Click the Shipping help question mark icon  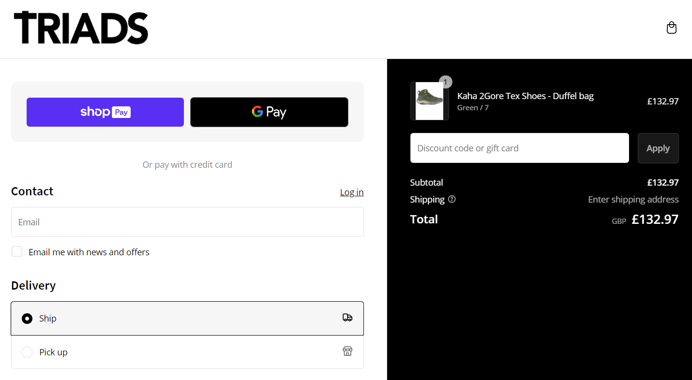tap(452, 199)
